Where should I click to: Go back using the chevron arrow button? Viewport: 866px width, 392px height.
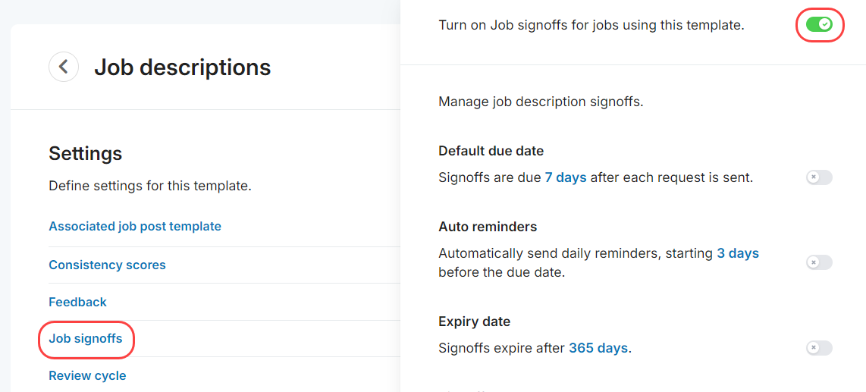click(x=64, y=67)
